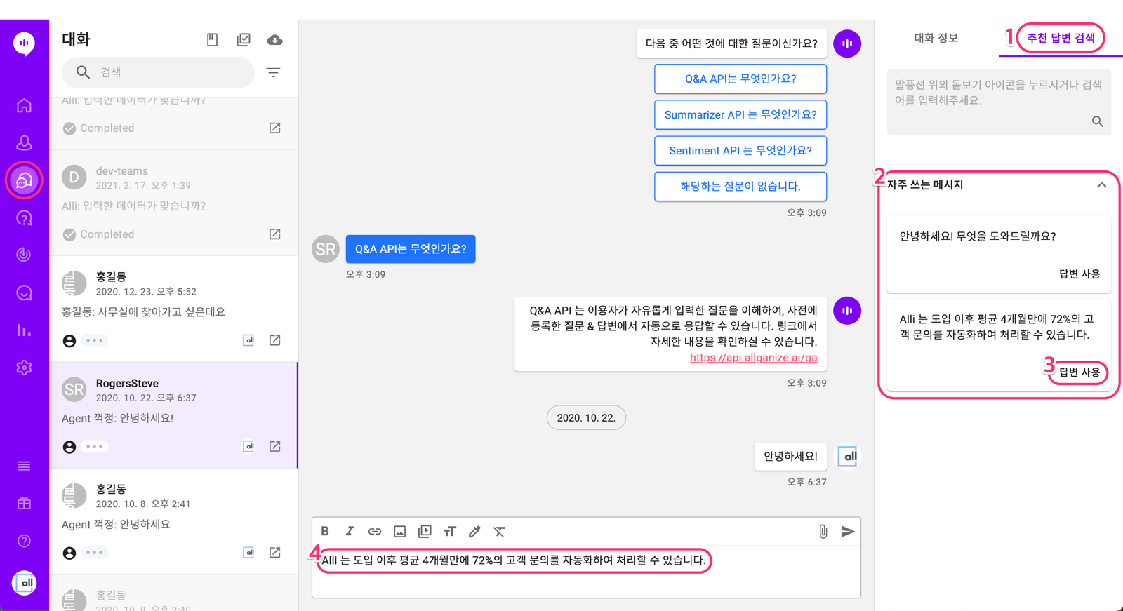Screen dimensions: 1123x611
Task: Toggle bold formatting in message editor
Action: click(325, 531)
